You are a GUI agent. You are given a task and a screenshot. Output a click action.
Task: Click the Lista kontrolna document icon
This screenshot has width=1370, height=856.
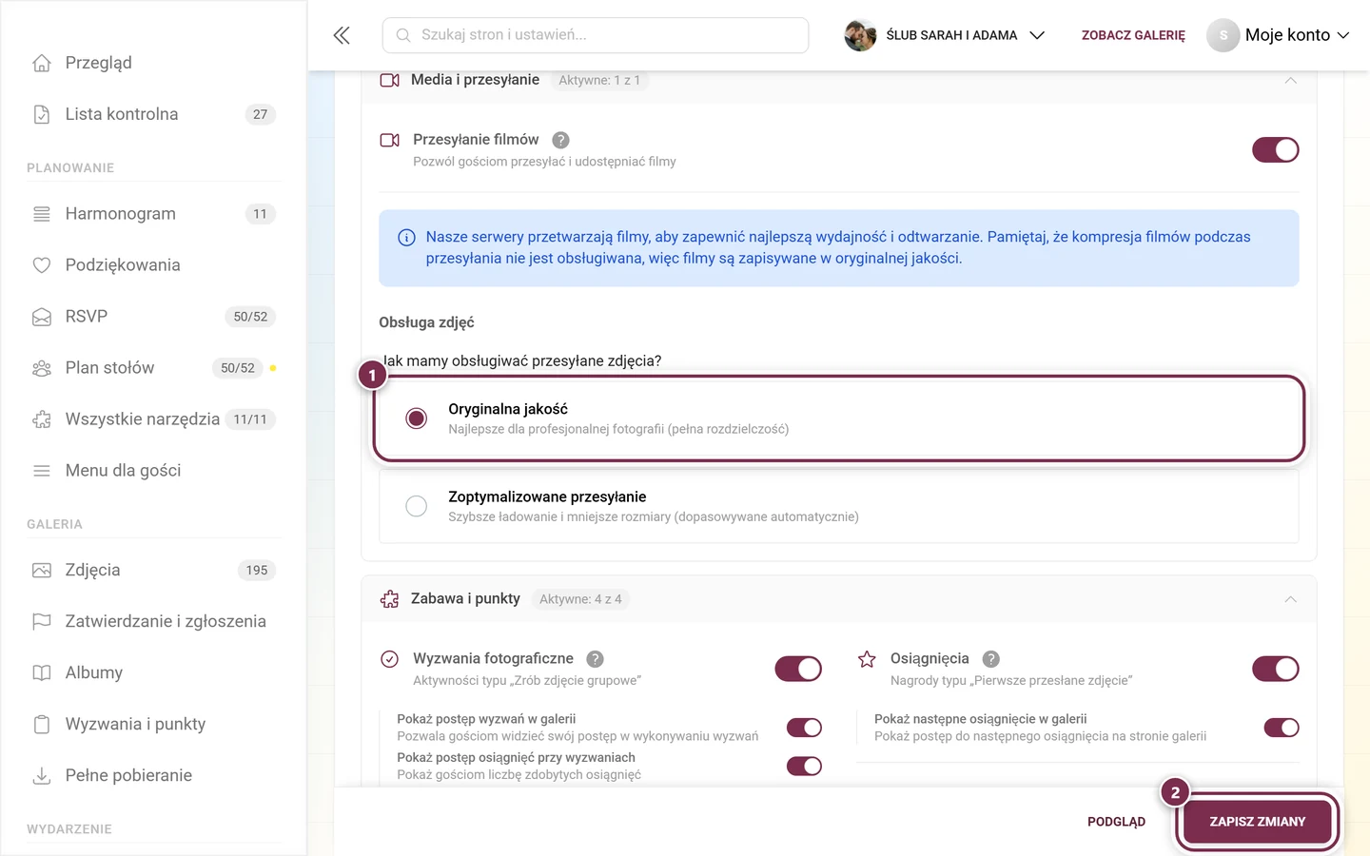[x=42, y=114]
